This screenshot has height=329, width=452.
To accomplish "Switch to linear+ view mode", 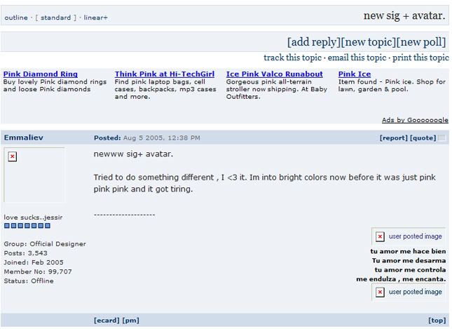I will tap(95, 18).
